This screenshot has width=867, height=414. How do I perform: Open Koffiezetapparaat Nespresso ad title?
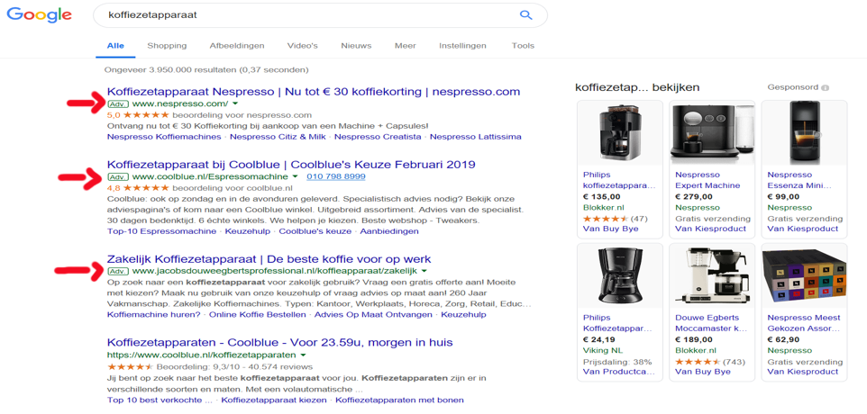click(x=314, y=92)
